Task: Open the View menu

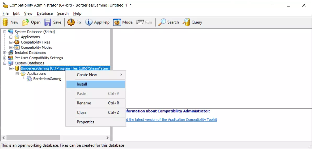Action: coord(28,14)
